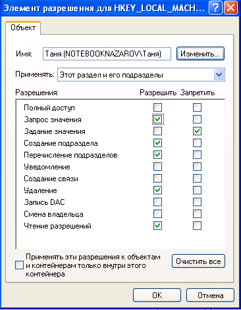
Task: Click the Создание подраздела permission label
Action: (x=61, y=143)
